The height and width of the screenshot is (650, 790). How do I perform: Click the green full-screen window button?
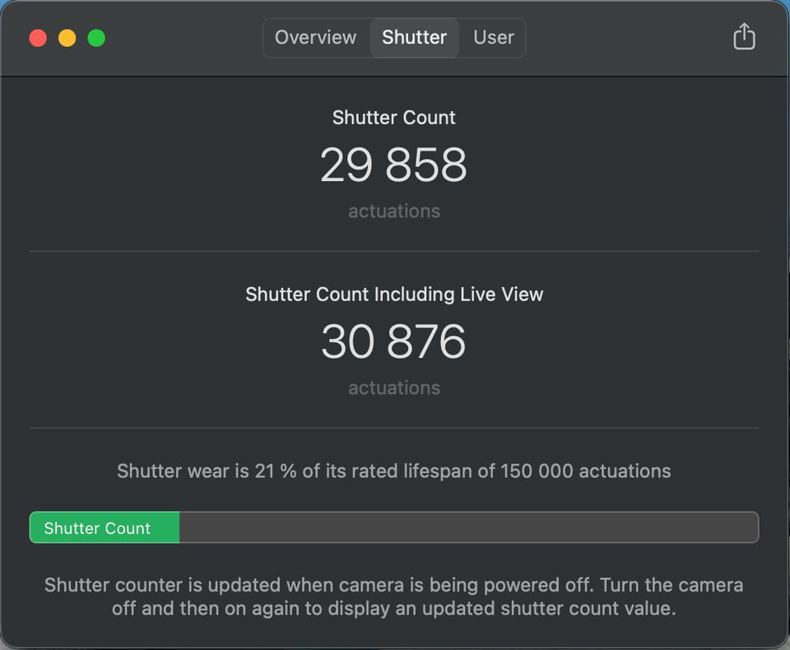tap(96, 38)
